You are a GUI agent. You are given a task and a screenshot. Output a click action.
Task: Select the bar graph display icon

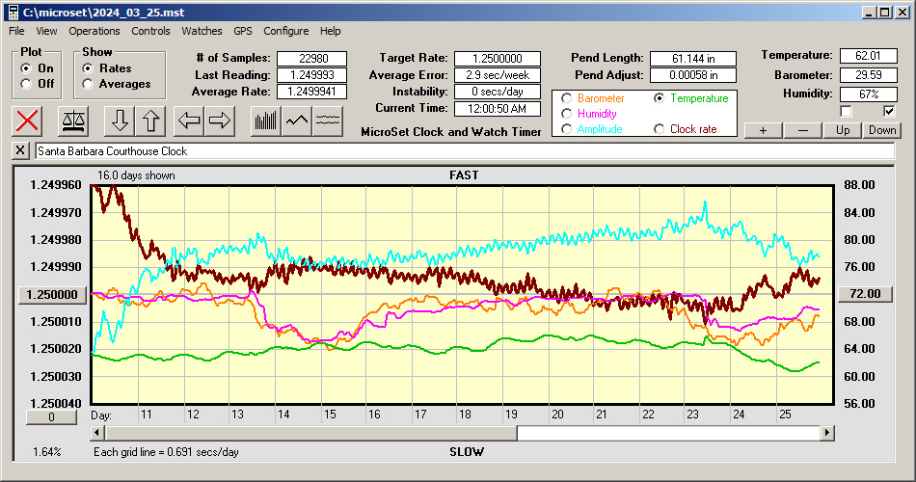pos(266,120)
